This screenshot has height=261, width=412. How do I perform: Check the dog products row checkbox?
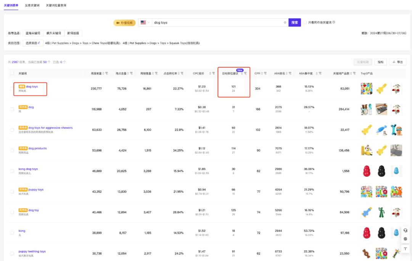pyautogui.click(x=12, y=150)
